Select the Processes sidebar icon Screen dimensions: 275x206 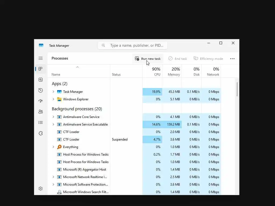pyautogui.click(x=41, y=69)
